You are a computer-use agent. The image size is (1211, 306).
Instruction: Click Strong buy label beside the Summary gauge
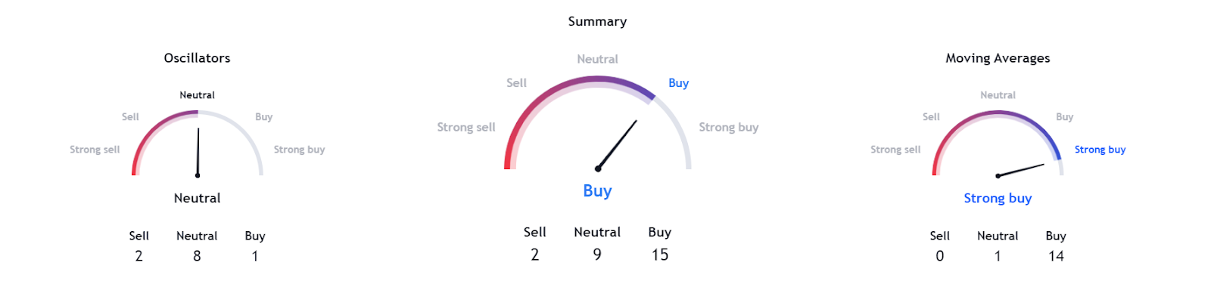728,127
